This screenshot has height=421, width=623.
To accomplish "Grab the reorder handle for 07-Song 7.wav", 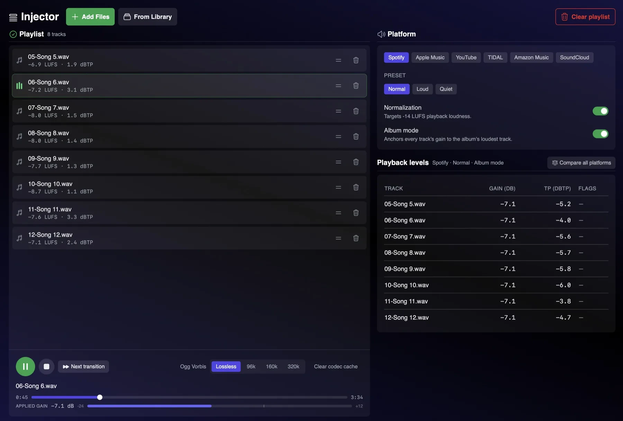I will [338, 111].
